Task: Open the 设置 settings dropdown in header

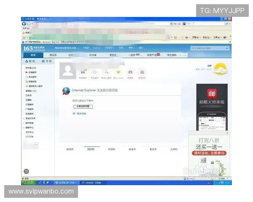Action: pos(121,48)
